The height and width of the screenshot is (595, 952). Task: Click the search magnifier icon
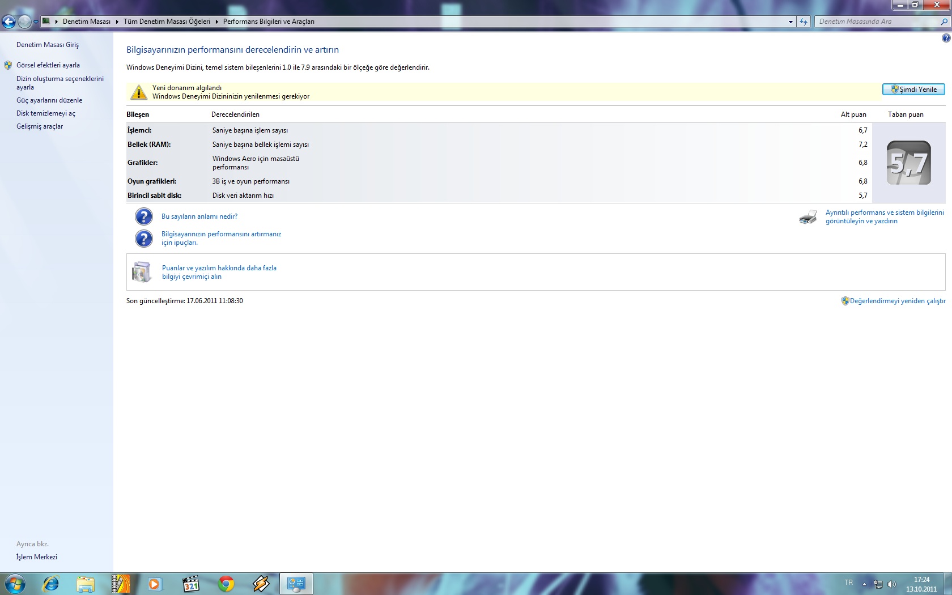click(x=944, y=22)
